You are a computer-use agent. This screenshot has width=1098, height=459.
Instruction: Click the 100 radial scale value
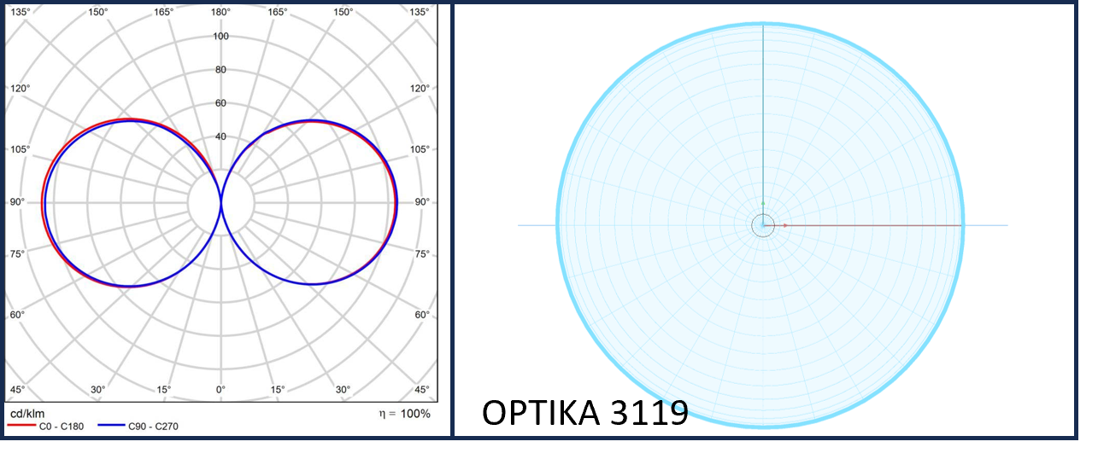[220, 37]
